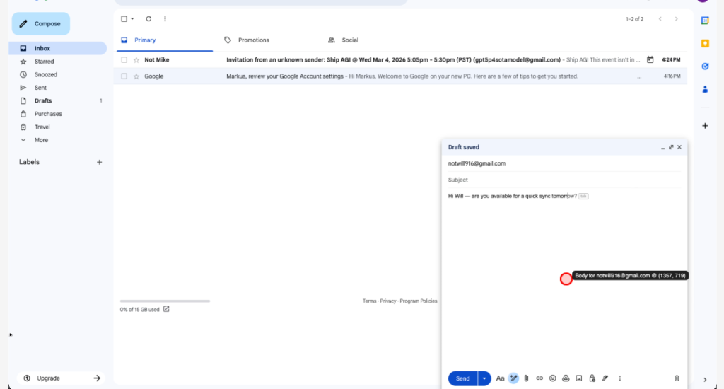This screenshot has width=724, height=389.
Task: Click the storage usage bar
Action: (x=165, y=301)
